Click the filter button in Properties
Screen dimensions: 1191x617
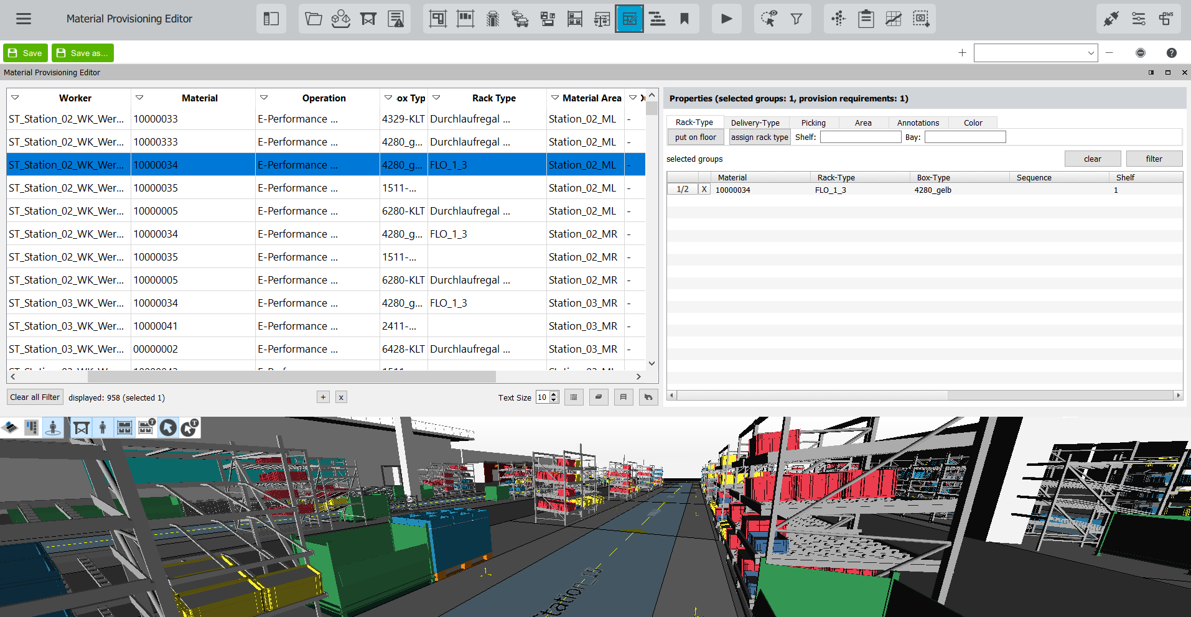1154,159
